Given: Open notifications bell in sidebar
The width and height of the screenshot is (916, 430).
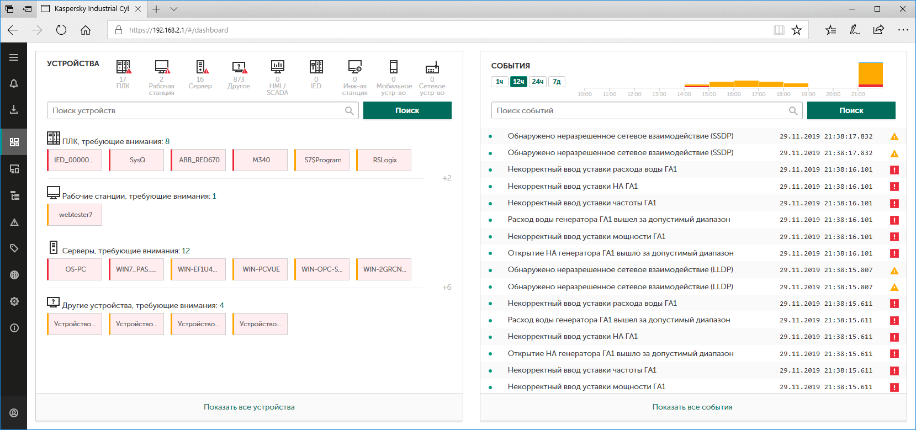Looking at the screenshot, I should coord(14,83).
